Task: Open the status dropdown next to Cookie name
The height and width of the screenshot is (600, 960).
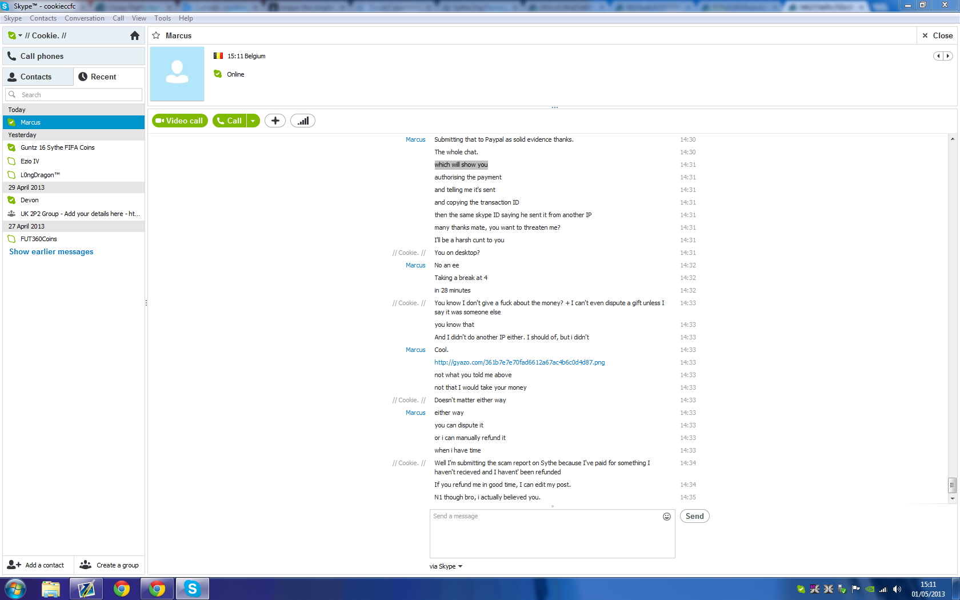Action: 20,35
